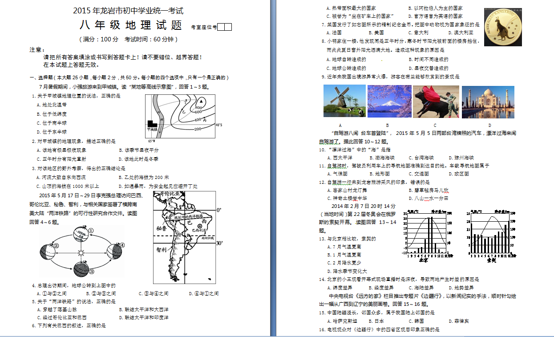Click the Mount Fuji cherry blossom photo
Viewport: 554px width, 337px height.
tap(389, 101)
